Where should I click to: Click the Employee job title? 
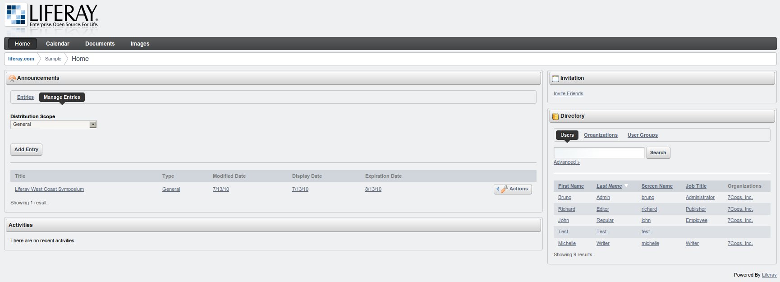(x=697, y=221)
